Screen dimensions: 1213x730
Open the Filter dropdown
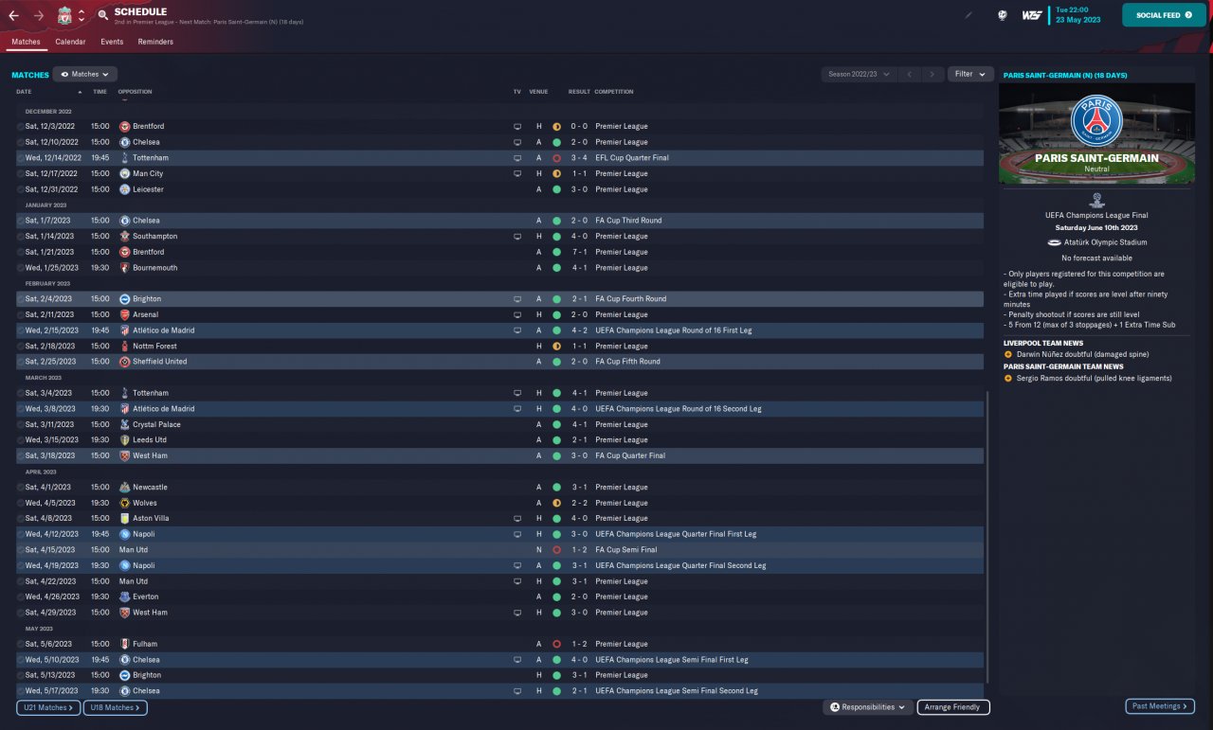click(970, 74)
